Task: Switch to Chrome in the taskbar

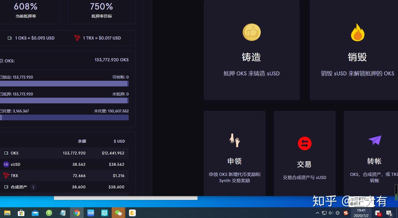Action: click(x=77, y=213)
